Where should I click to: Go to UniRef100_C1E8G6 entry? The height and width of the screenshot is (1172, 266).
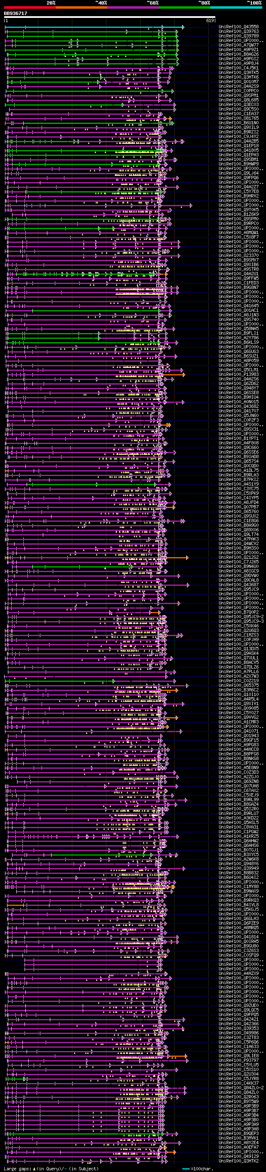pyautogui.click(x=239, y=521)
